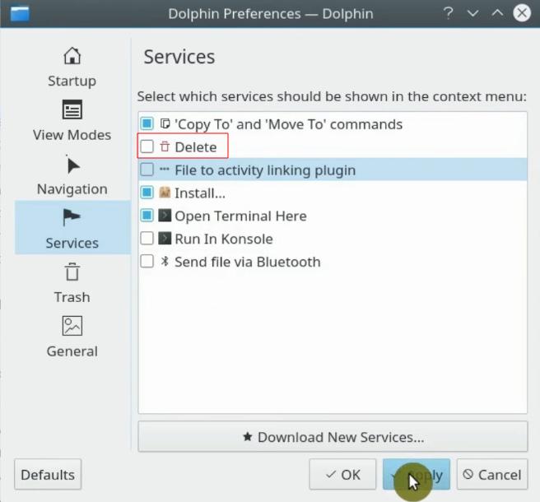Open the Navigation settings page
The image size is (540, 502).
pyautogui.click(x=72, y=175)
